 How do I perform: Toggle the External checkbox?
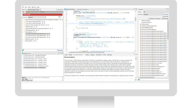149,19
